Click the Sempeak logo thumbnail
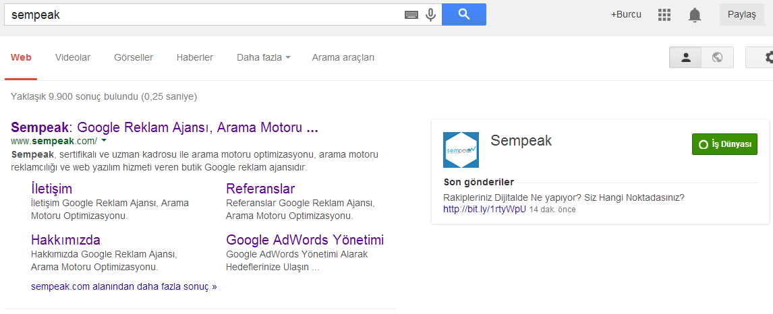773x314 pixels. (461, 150)
